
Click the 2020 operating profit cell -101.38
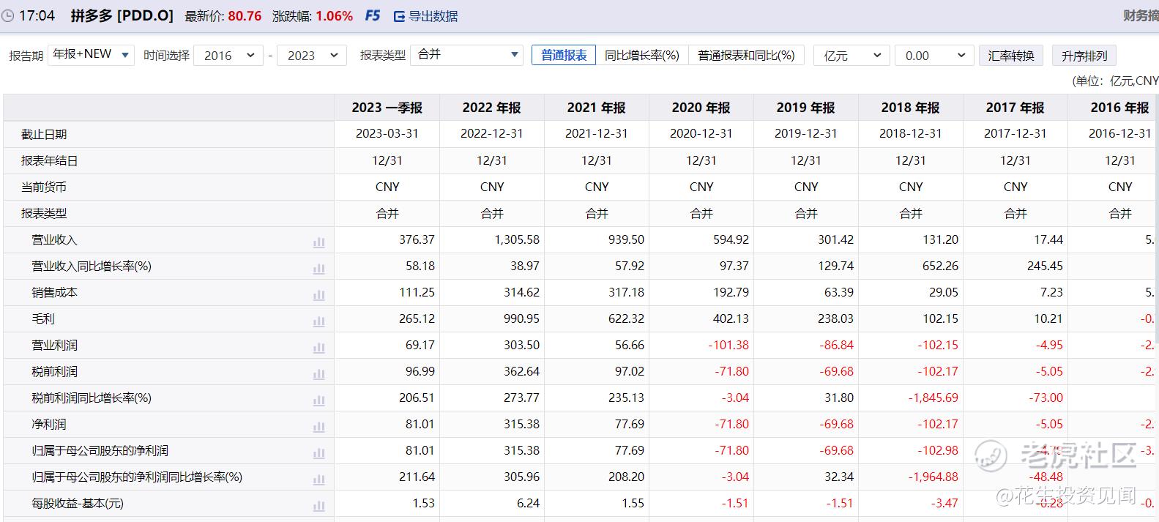pos(728,345)
